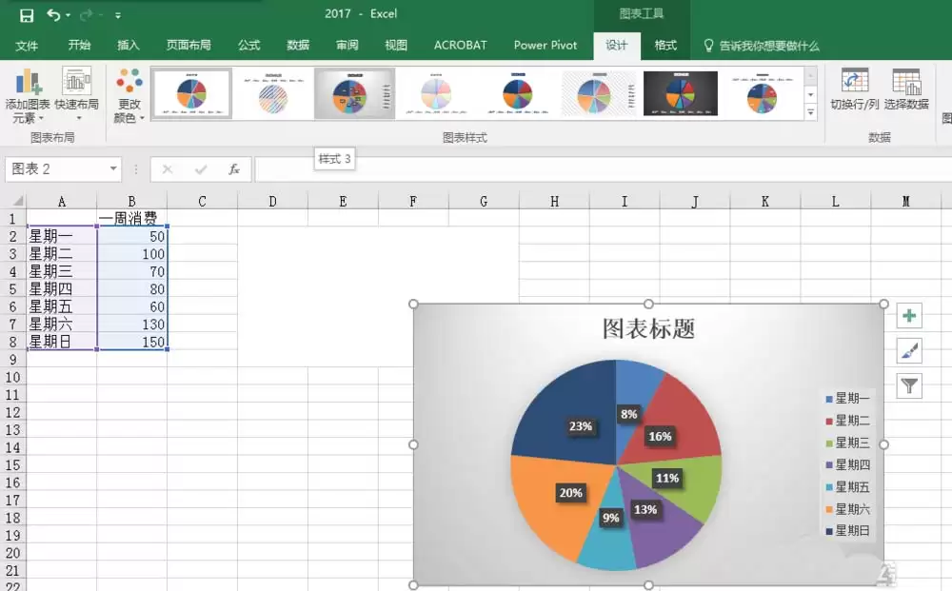Click the Select All corner button above row 1
Viewport: 952px width, 591px height.
pos(17,201)
